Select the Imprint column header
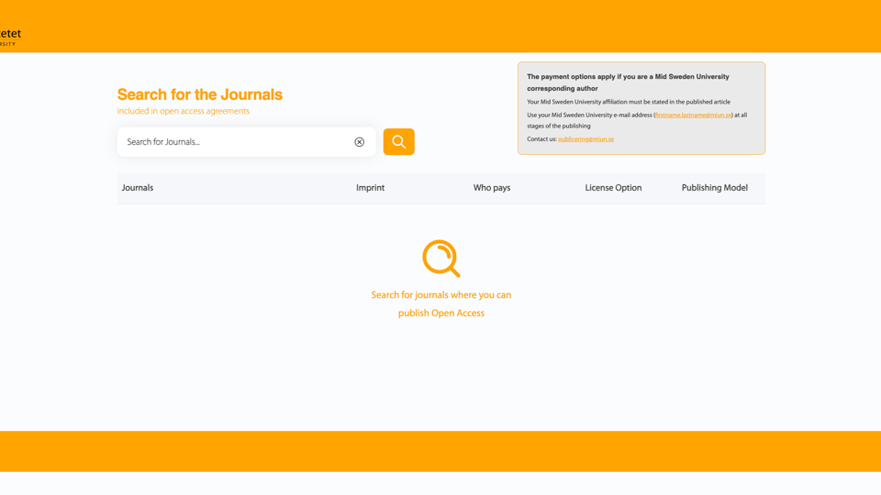 [370, 188]
